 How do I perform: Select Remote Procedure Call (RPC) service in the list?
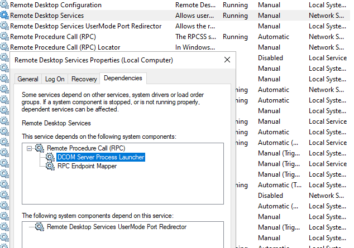point(53,37)
